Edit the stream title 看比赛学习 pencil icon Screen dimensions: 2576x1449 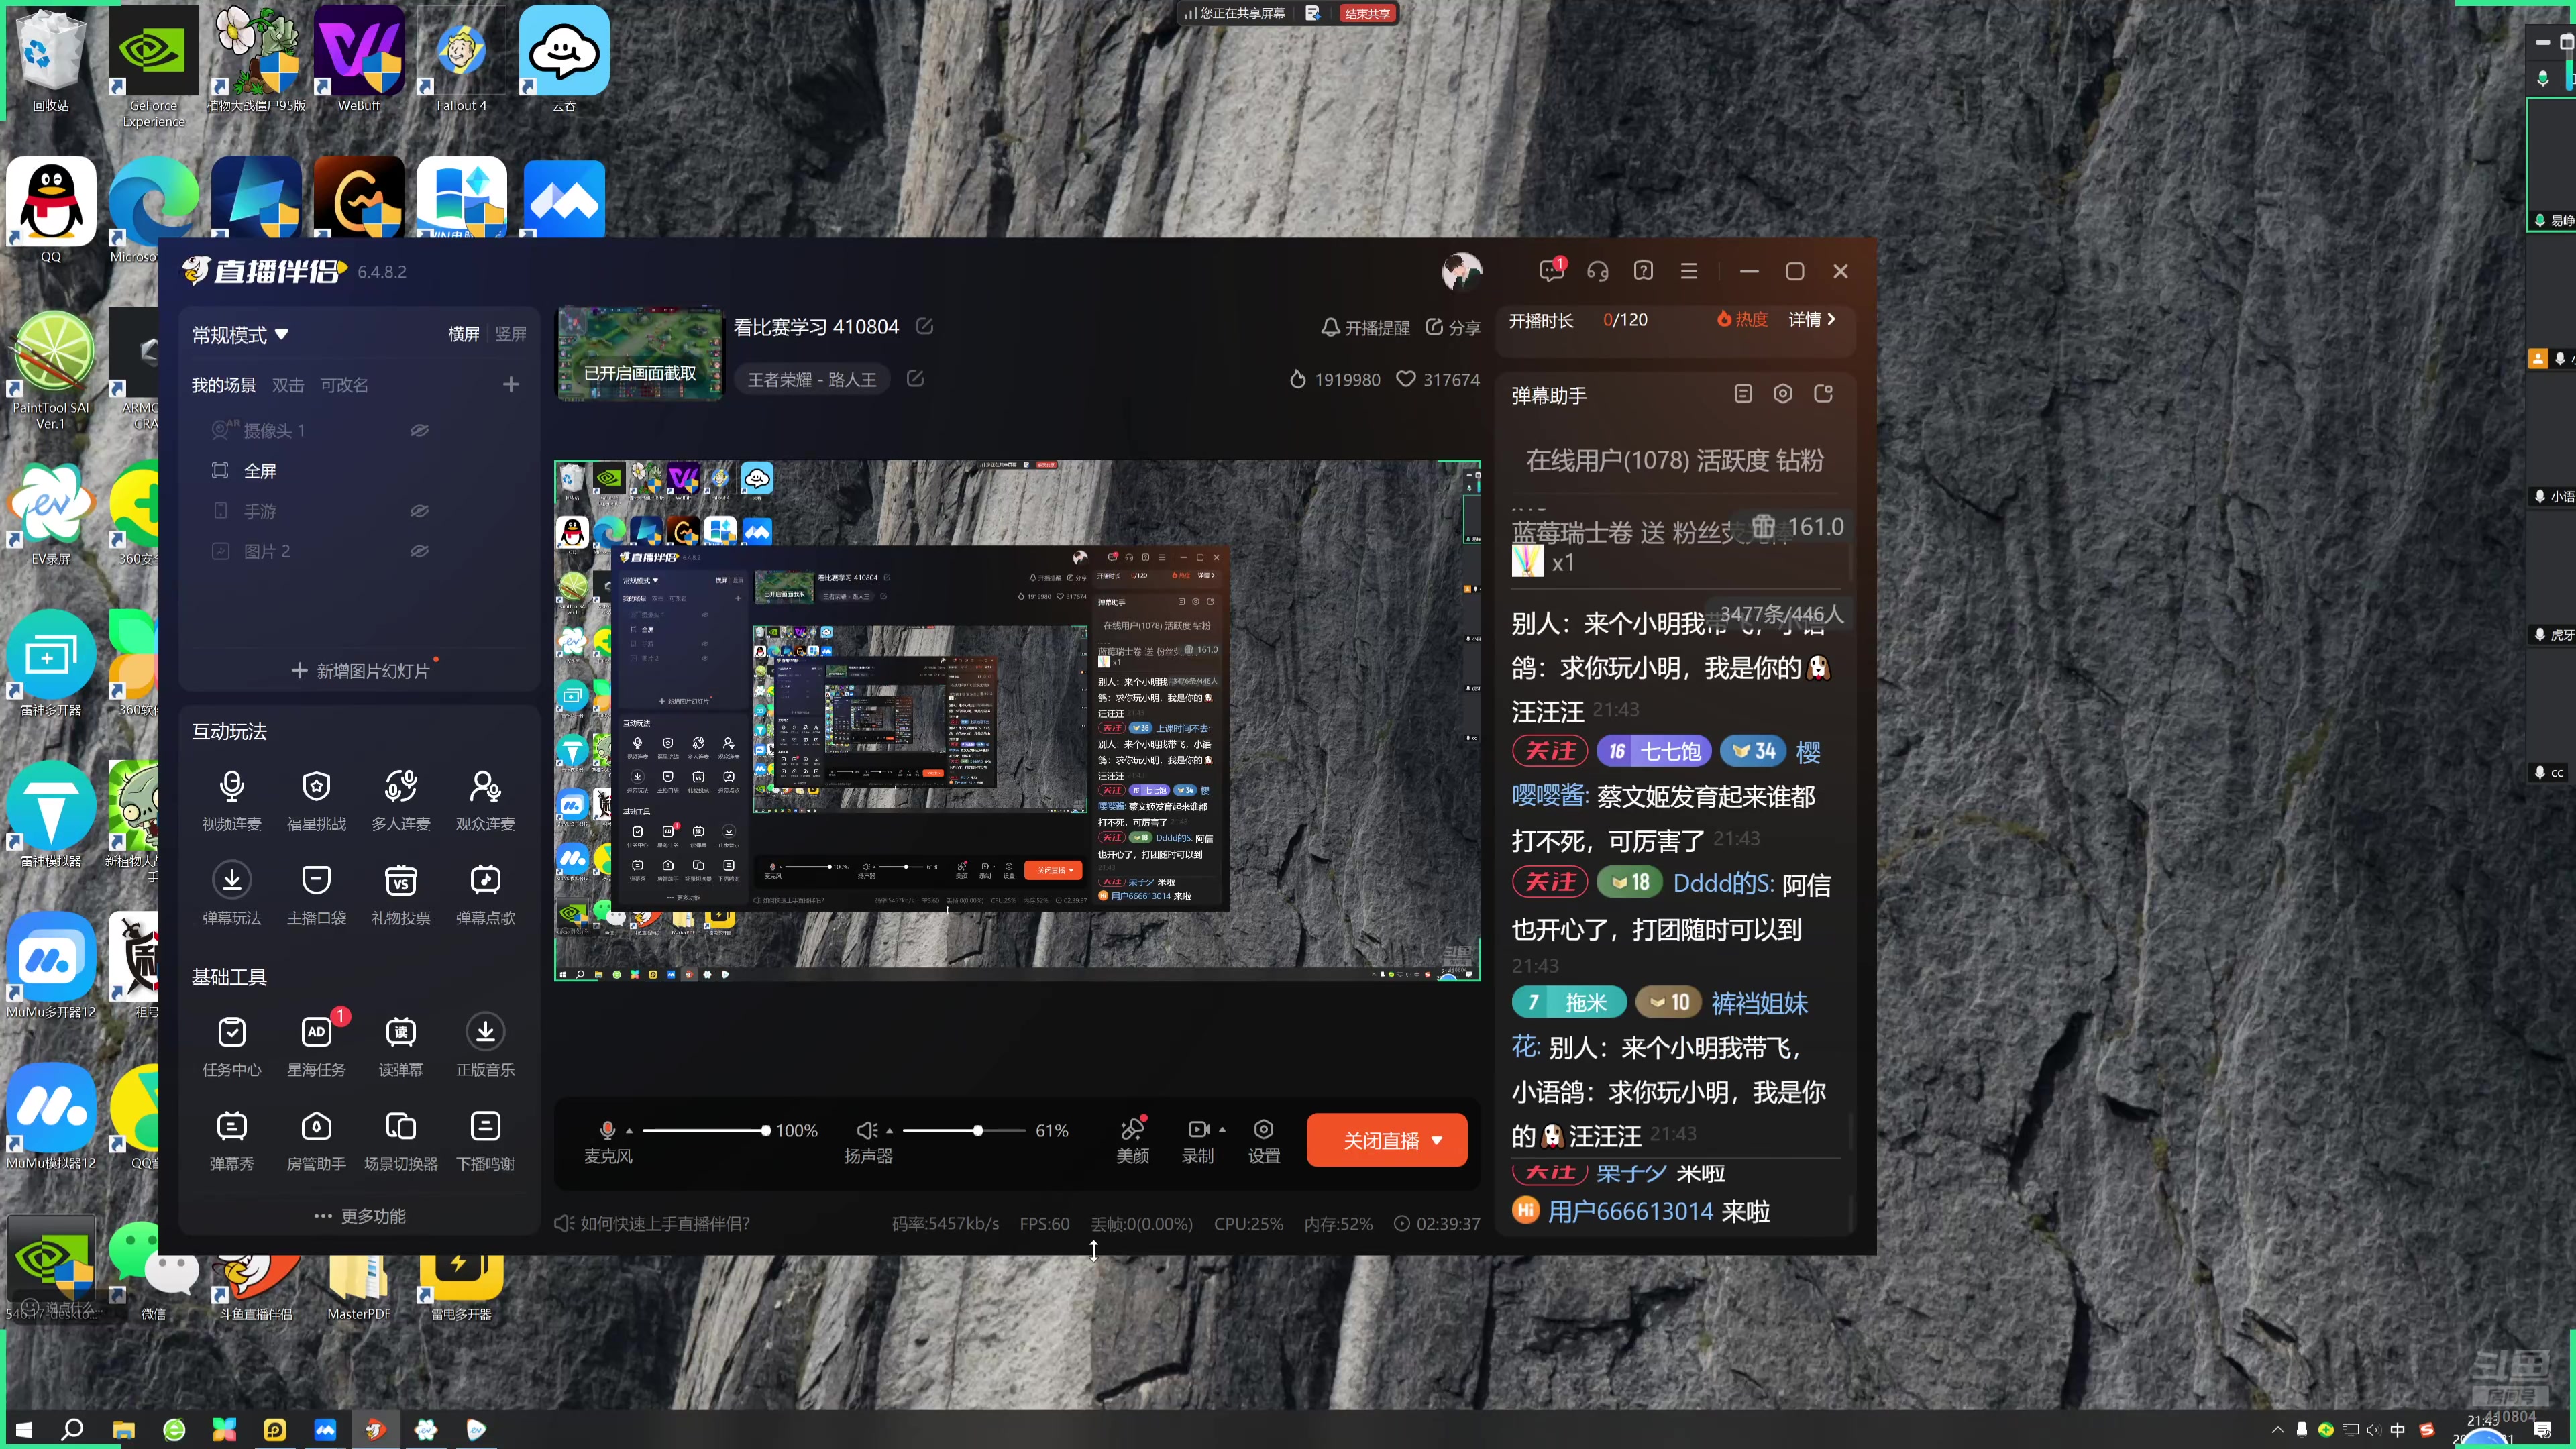tap(925, 326)
